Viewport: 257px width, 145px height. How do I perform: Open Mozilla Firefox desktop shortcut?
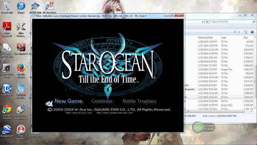(x=21, y=71)
